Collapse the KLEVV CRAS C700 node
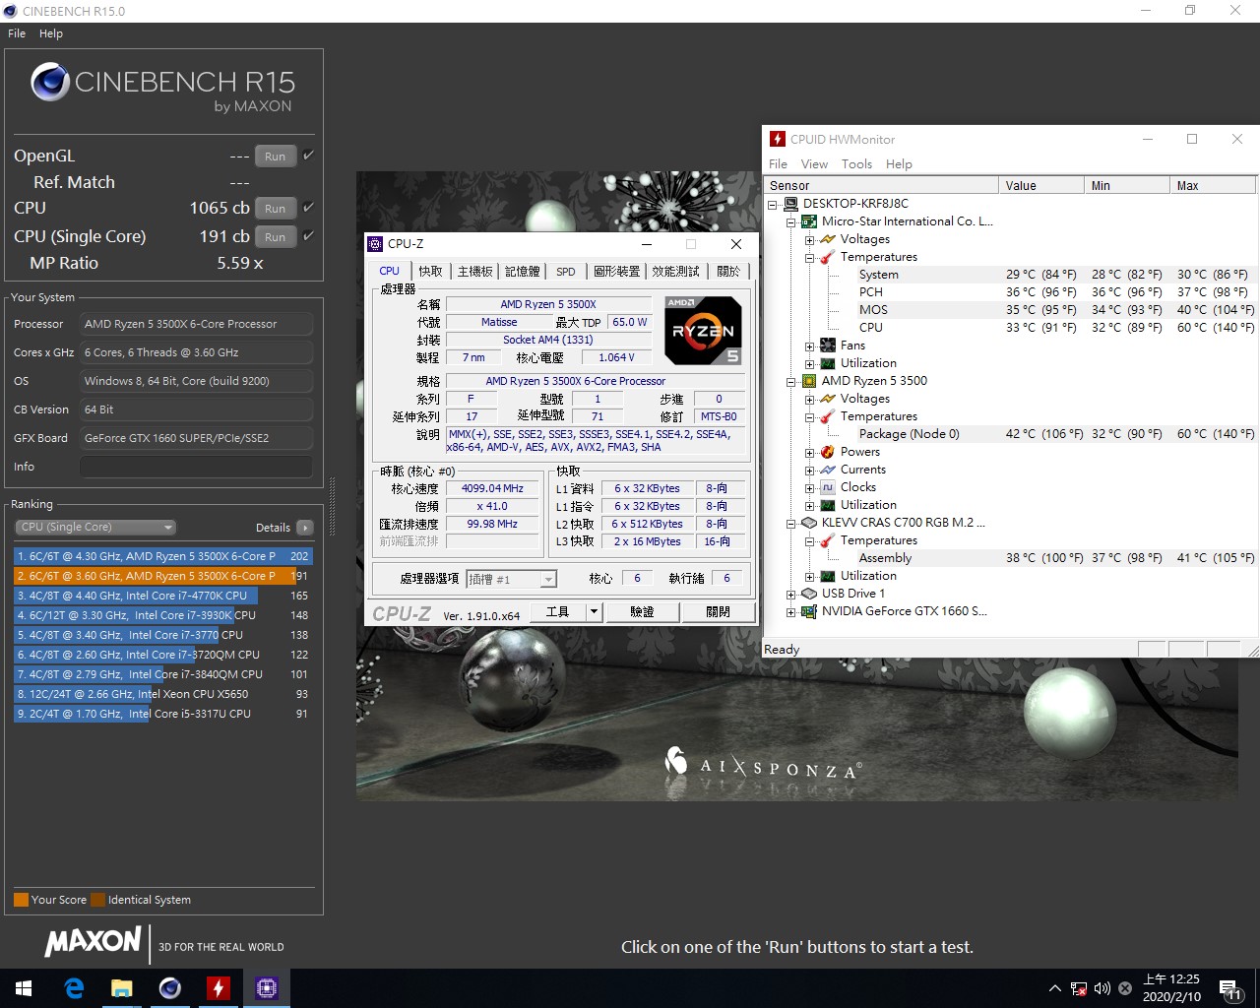 pyautogui.click(x=790, y=523)
